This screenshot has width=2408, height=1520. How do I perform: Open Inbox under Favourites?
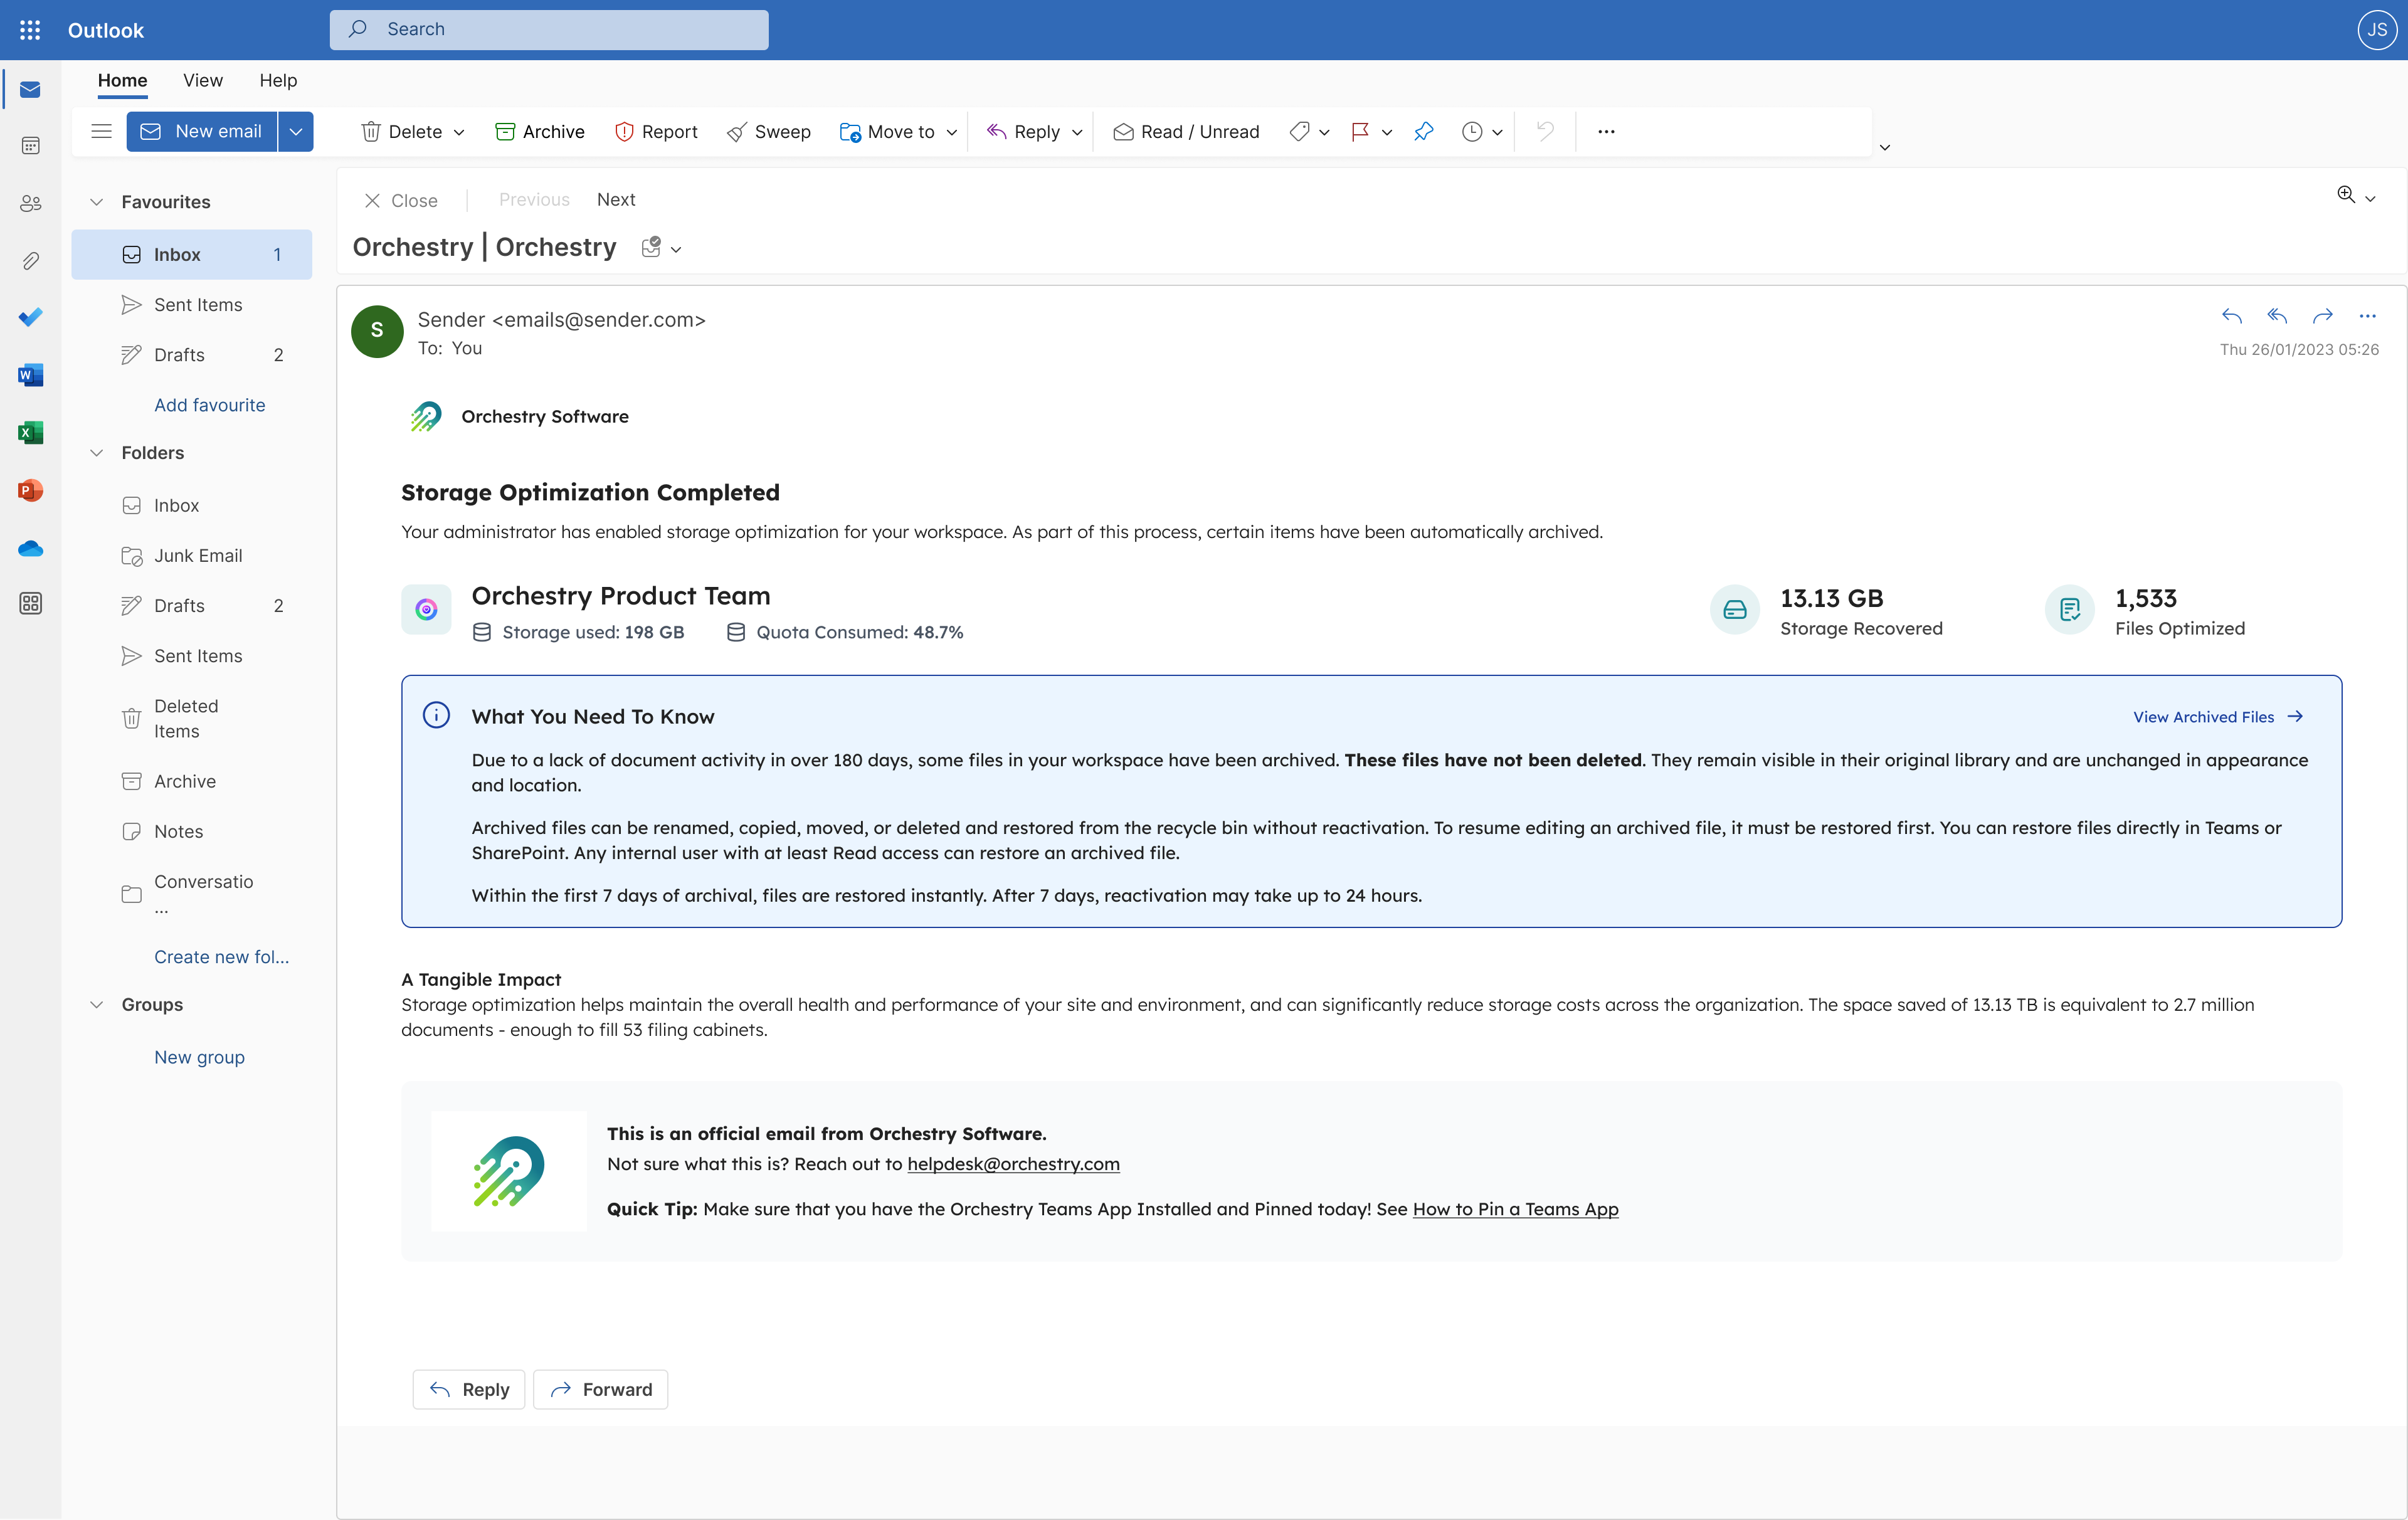click(192, 255)
